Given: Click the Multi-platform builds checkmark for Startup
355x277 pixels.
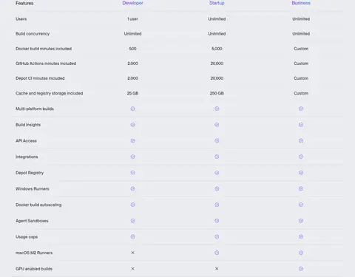Looking at the screenshot, I should click(x=217, y=109).
